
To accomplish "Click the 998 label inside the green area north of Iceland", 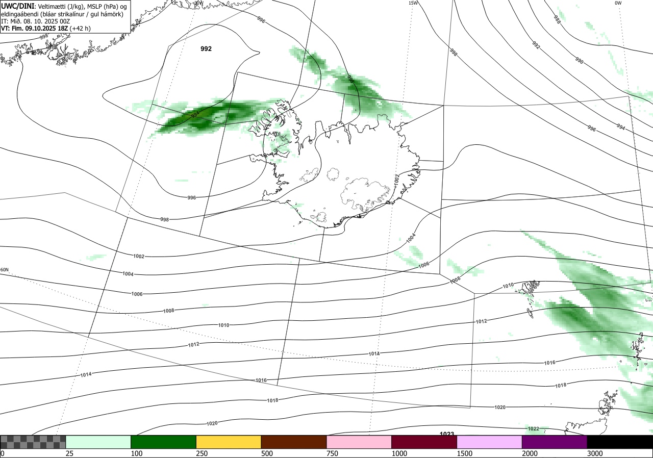I will pyautogui.click(x=350, y=80).
